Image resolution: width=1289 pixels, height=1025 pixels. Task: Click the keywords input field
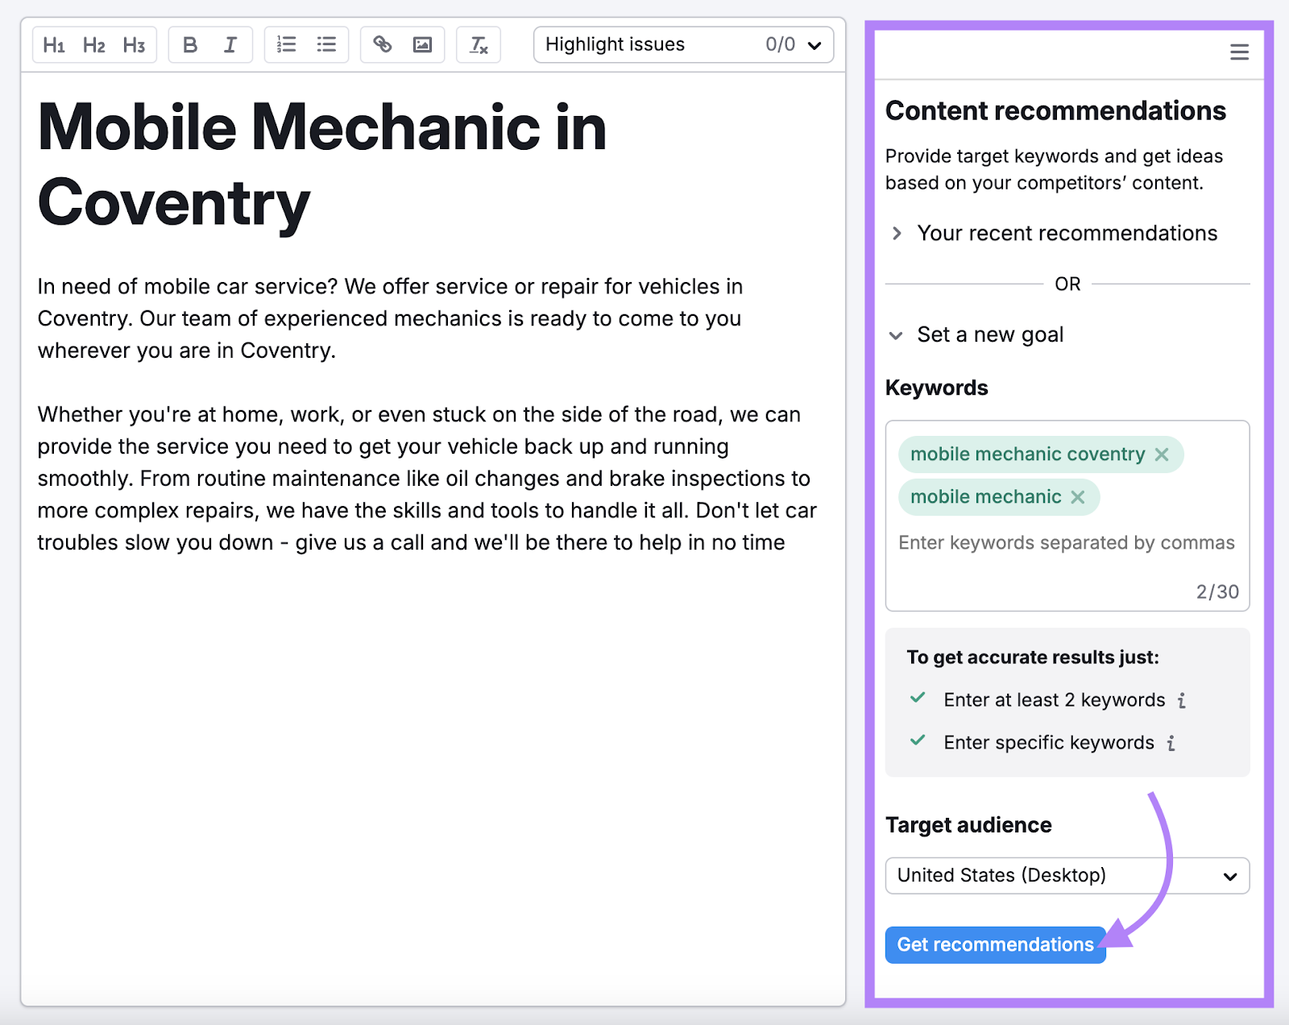click(x=1065, y=542)
